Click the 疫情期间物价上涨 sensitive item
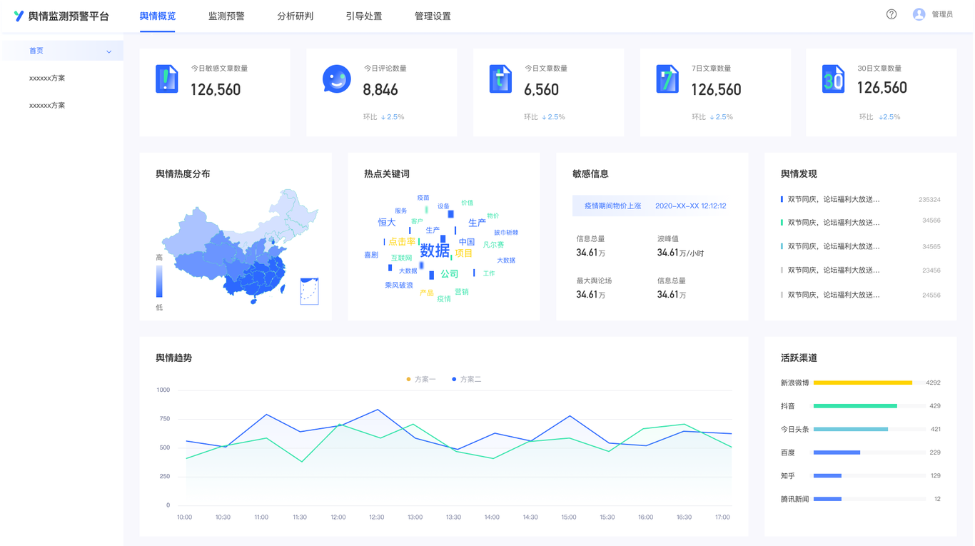Viewport: 975px width, 546px height. [612, 206]
